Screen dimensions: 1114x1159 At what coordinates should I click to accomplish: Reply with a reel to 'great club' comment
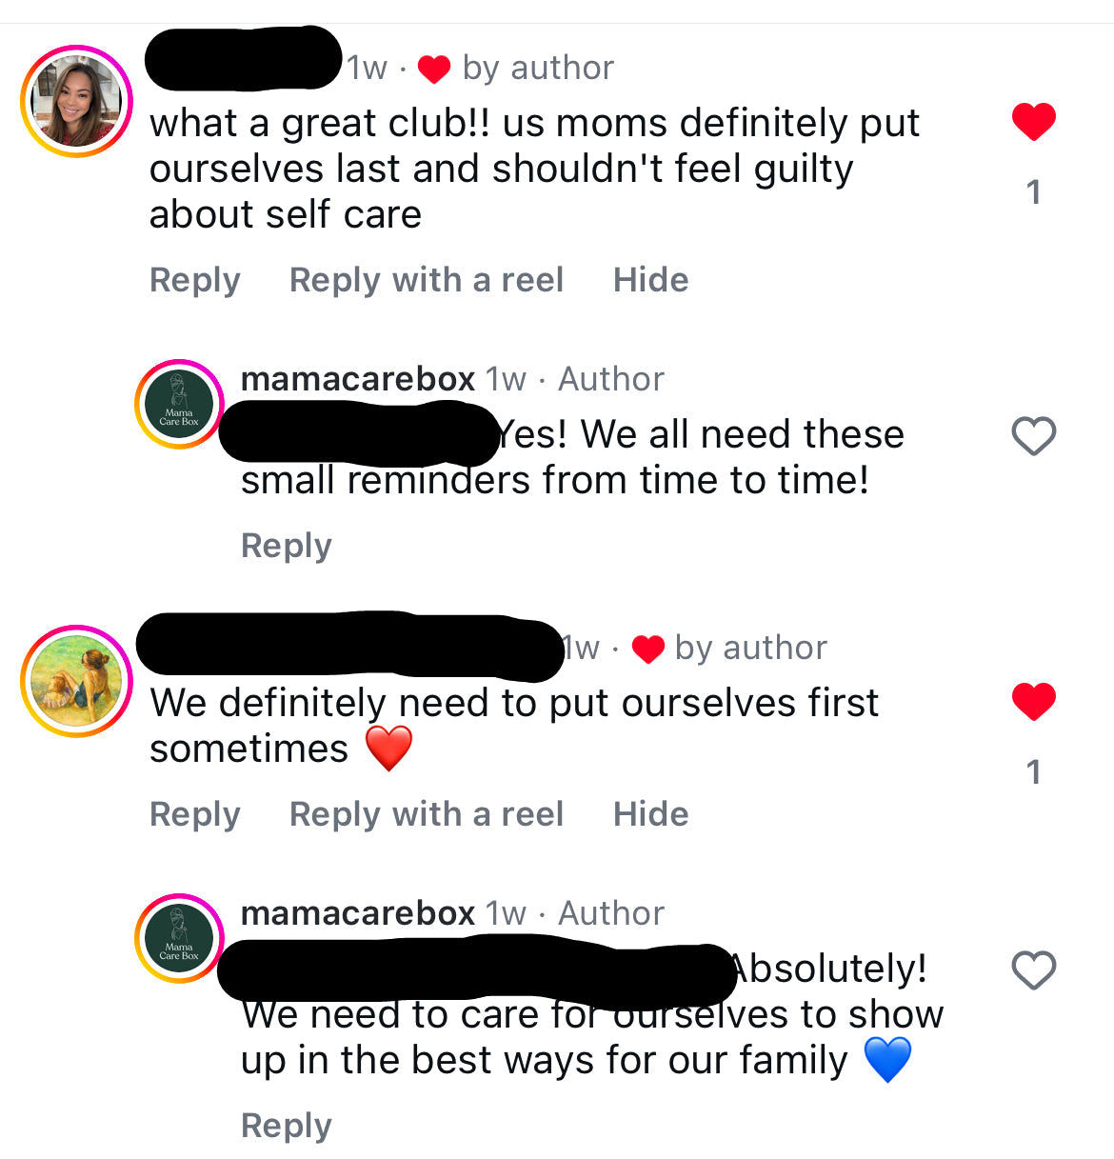[x=427, y=280]
